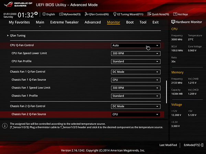The width and height of the screenshot is (206, 154).
Task: Click the ROG Republic of Gamers logo
Action: (18, 4)
